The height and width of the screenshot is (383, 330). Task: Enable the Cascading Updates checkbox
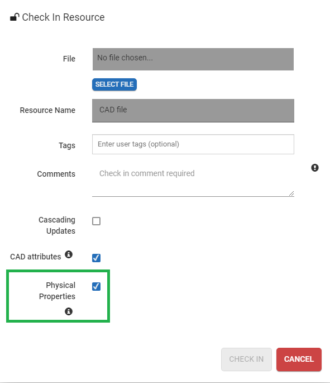pos(97,221)
